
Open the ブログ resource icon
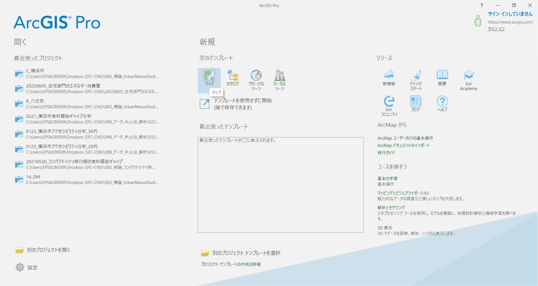coord(416,101)
